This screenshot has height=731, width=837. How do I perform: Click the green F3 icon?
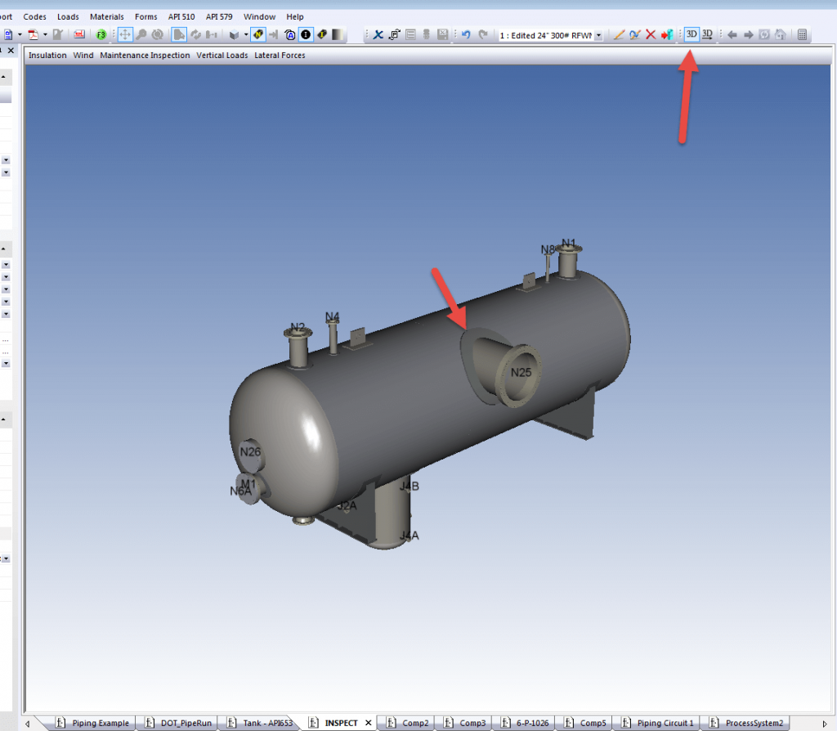(x=101, y=35)
